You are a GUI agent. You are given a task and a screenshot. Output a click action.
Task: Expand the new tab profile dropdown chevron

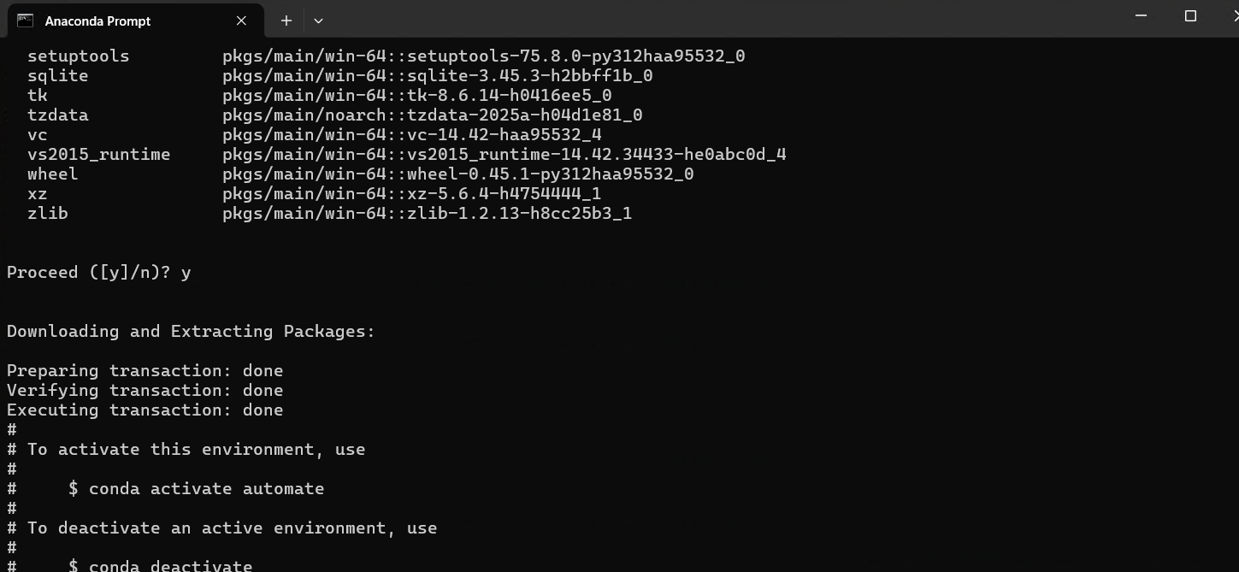pos(318,21)
